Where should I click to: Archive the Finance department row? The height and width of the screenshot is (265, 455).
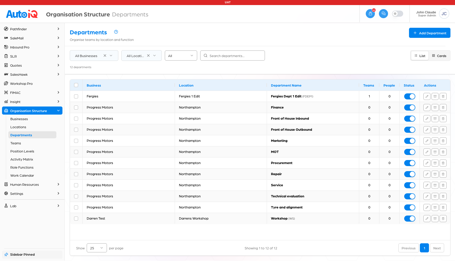[435, 108]
